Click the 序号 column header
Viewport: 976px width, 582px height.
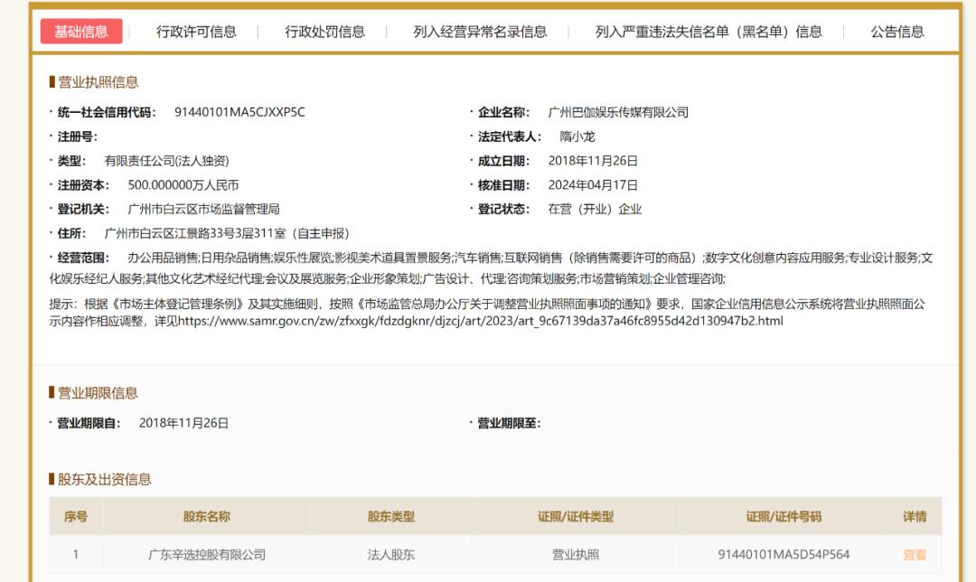(x=76, y=517)
